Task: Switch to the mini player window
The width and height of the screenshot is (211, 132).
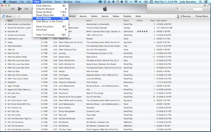Action: click(205, 6)
